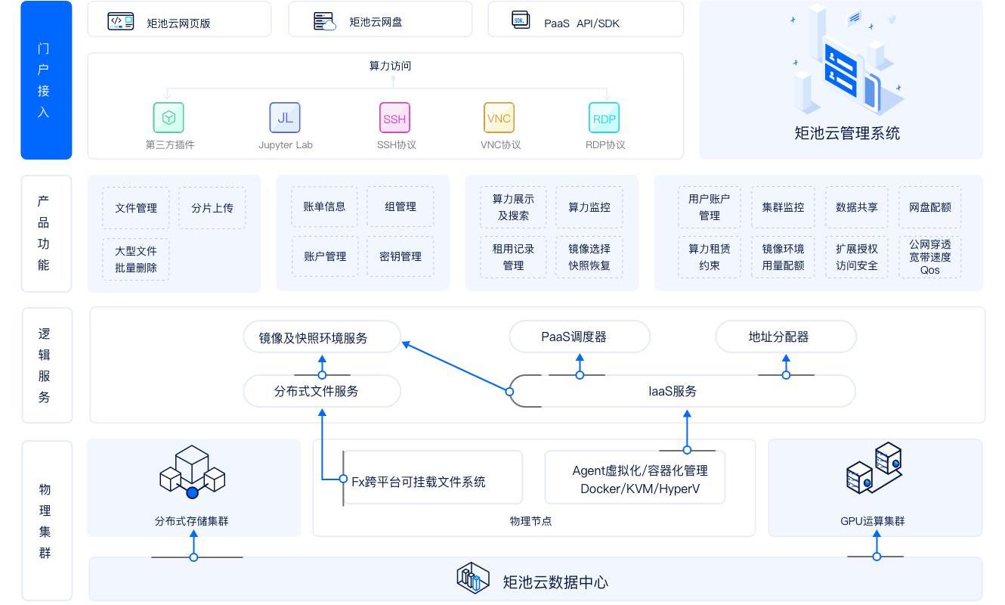The height and width of the screenshot is (605, 1005).
Task: Click the VNC协议 icon
Action: click(499, 118)
